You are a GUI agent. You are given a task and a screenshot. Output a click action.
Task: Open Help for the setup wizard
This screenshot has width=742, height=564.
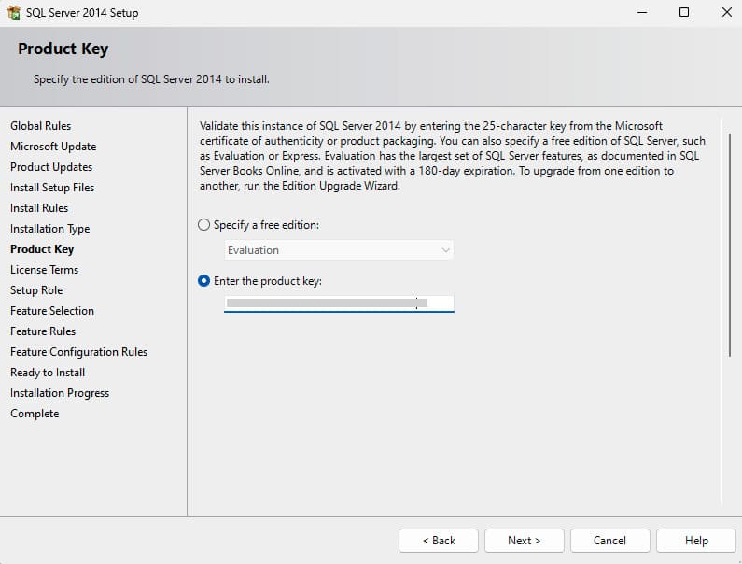(x=695, y=541)
